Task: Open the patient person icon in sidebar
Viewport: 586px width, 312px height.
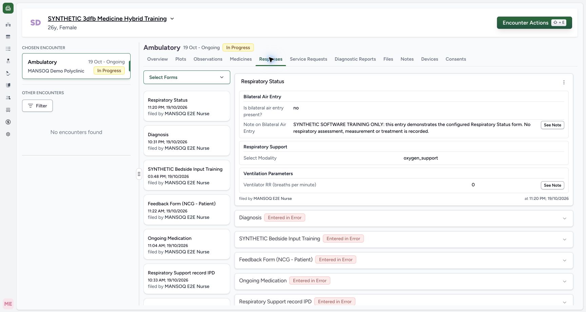Action: pos(8,61)
